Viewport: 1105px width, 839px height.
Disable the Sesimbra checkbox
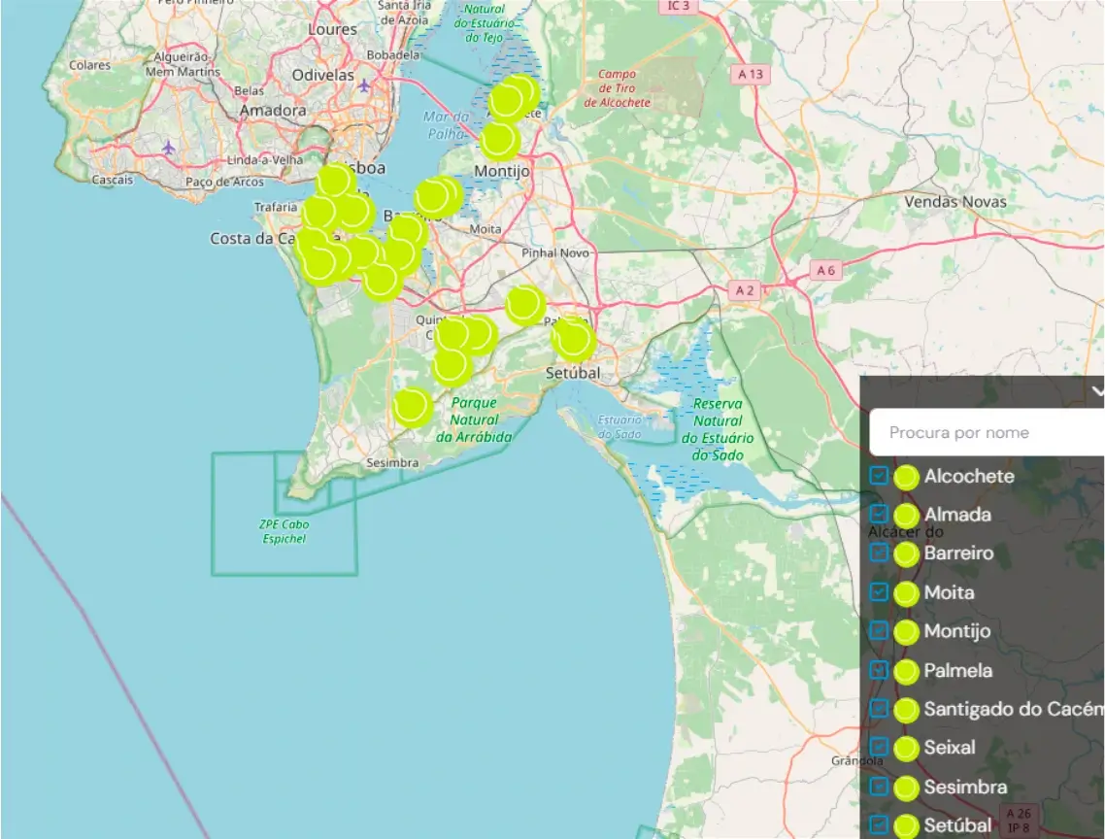[879, 787]
